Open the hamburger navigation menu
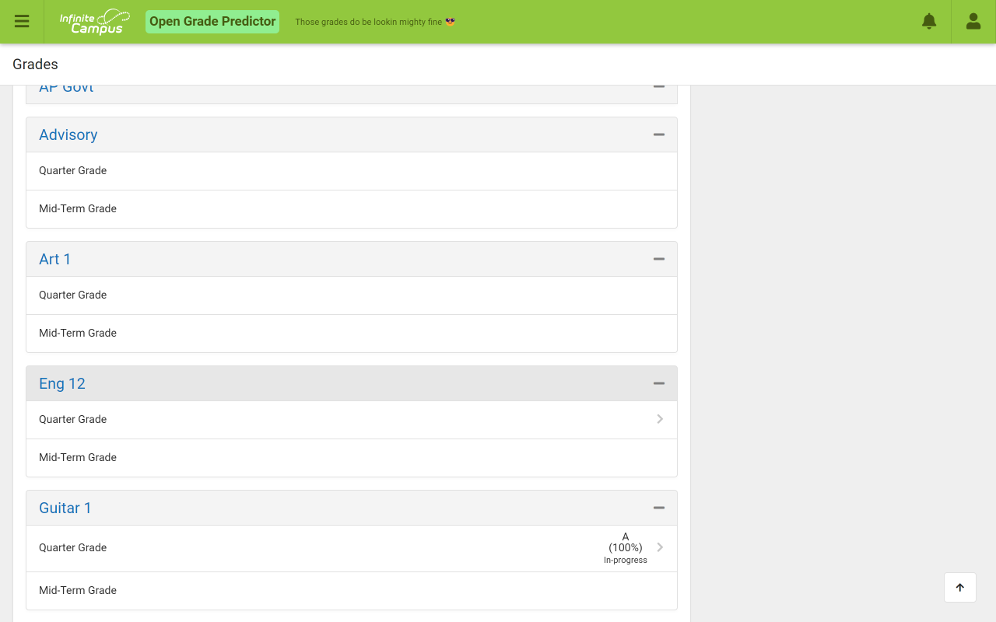This screenshot has width=996, height=622. tap(22, 22)
